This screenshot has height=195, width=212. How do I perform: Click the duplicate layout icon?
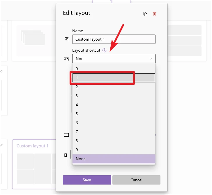[x=145, y=14]
